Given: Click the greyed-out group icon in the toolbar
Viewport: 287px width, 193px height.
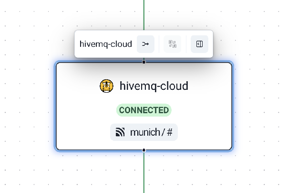Looking at the screenshot, I should pos(173,44).
